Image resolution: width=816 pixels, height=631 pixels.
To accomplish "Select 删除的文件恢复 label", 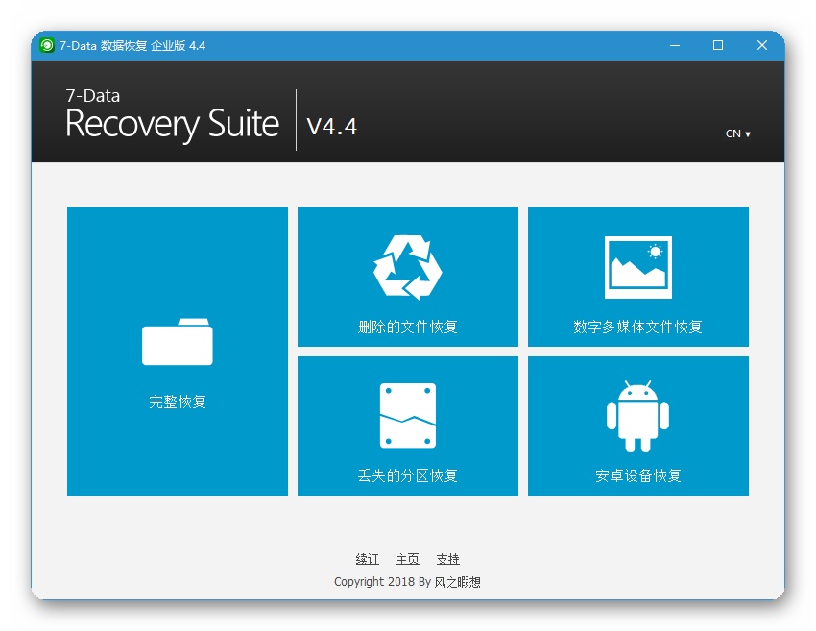I will coord(407,327).
